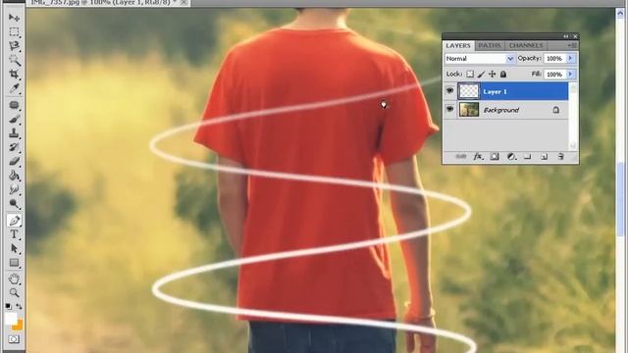Click the Link layers icon
Viewport: 628px width, 353px height.
tap(461, 157)
